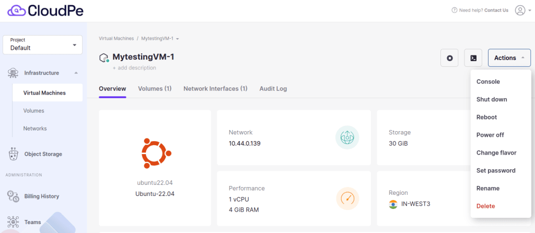Expand the MytestingVM-1 breadcrumb dropdown arrow

(x=178, y=39)
